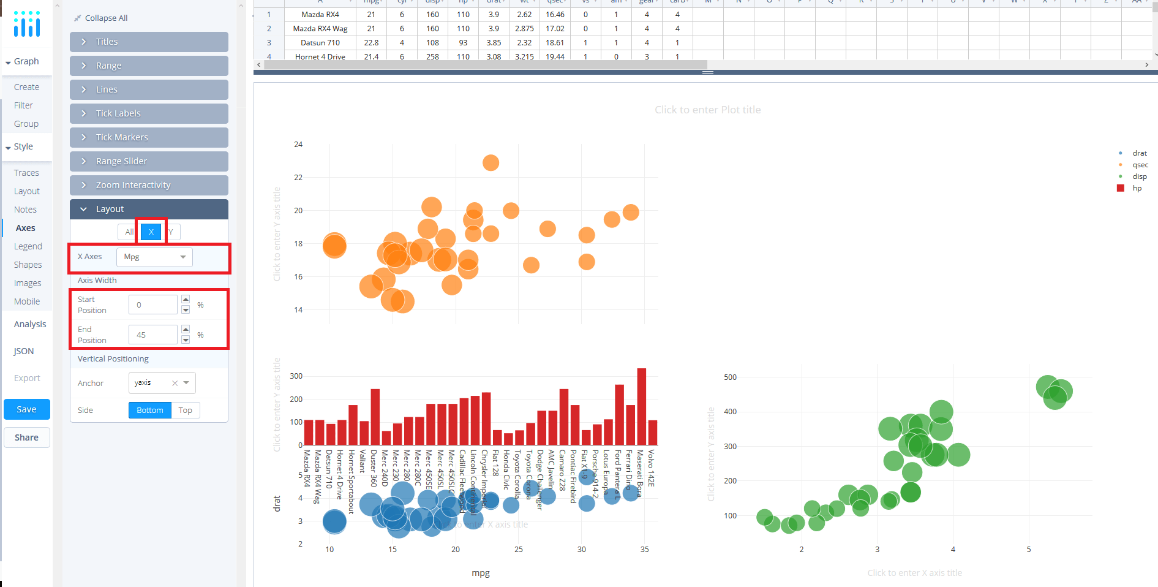The image size is (1158, 587).
Task: Open the X Axes Mpg dropdown
Action: pos(154,257)
